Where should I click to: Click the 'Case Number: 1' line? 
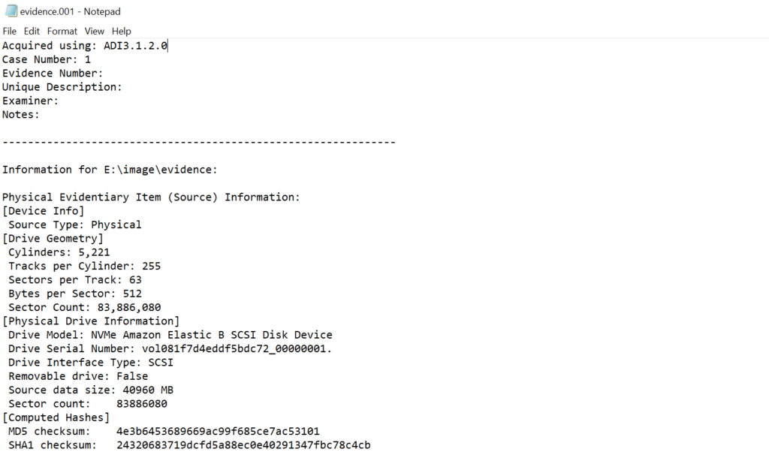[x=47, y=59]
